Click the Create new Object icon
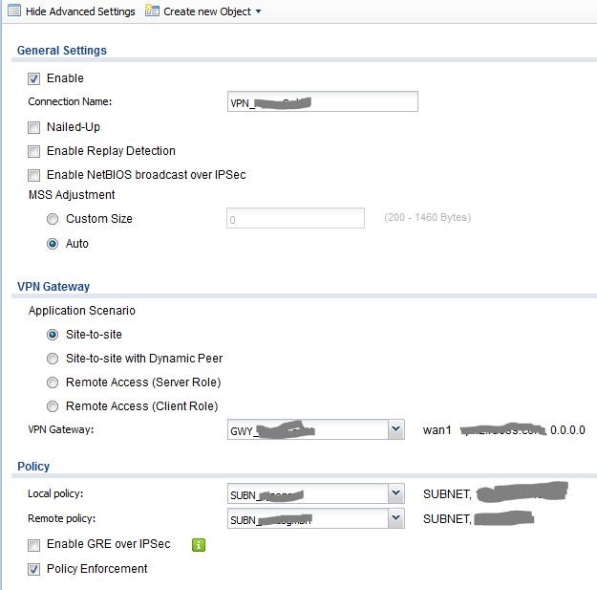This screenshot has height=590, width=597. [152, 11]
